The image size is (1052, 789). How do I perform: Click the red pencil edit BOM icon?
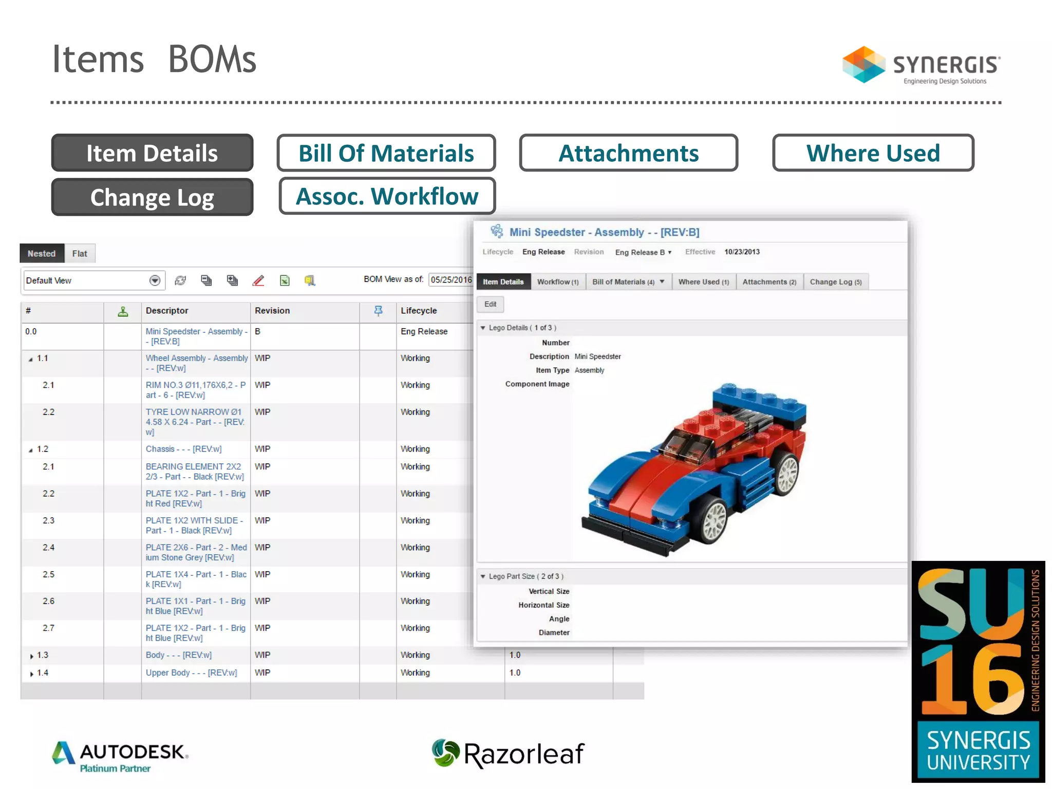tap(258, 280)
